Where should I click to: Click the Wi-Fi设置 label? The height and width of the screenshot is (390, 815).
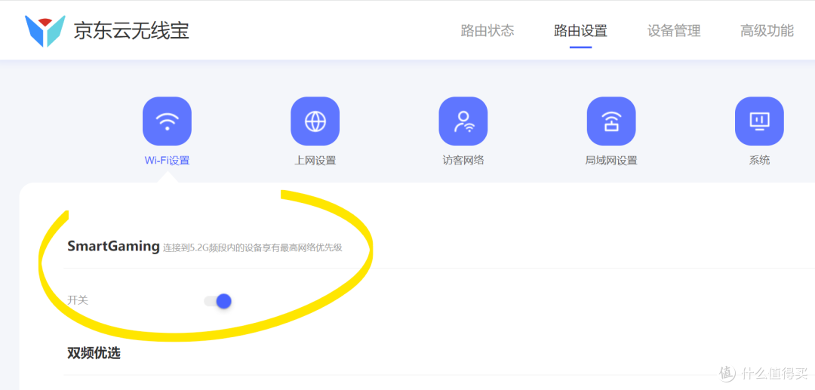click(167, 161)
